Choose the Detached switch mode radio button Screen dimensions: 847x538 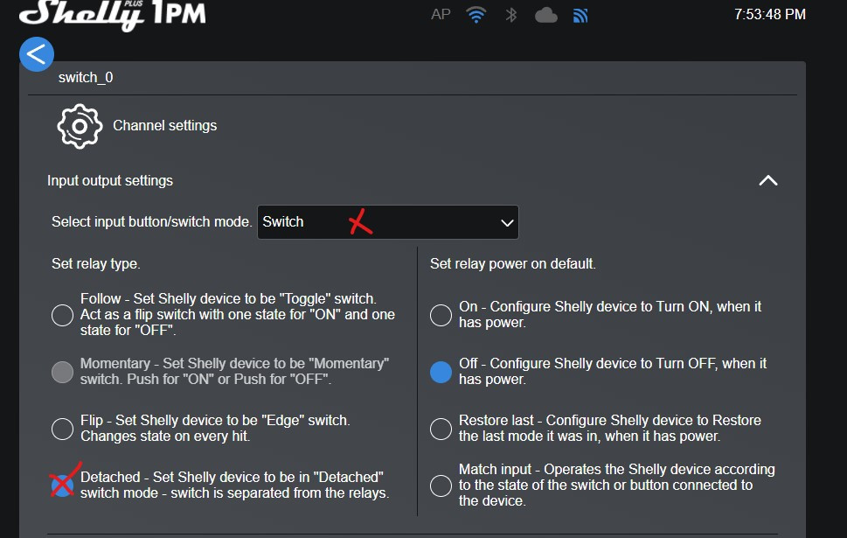click(x=62, y=485)
